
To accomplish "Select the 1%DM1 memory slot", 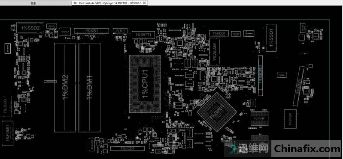I will coord(89,87).
